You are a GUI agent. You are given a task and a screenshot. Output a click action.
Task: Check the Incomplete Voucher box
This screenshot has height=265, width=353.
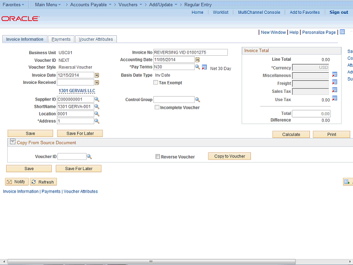157,107
